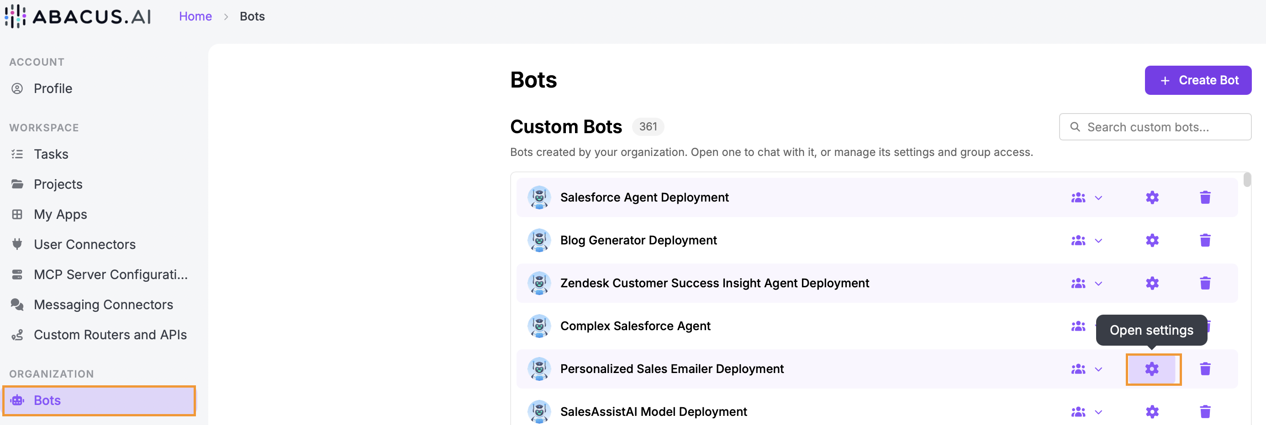Expand group access for SalesAssistAI Model Deployment
1266x425 pixels.
[1087, 412]
